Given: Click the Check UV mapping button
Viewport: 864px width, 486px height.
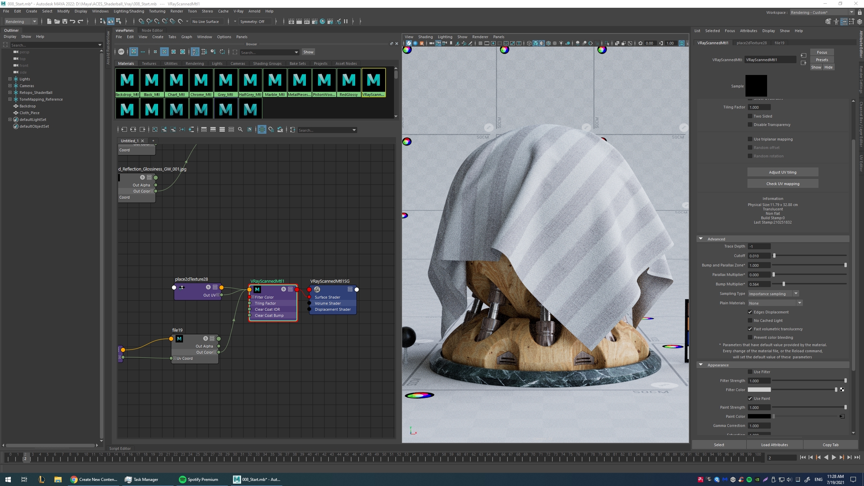Looking at the screenshot, I should tap(782, 183).
